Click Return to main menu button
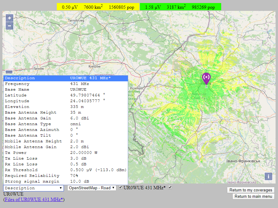 pyautogui.click(x=253, y=197)
